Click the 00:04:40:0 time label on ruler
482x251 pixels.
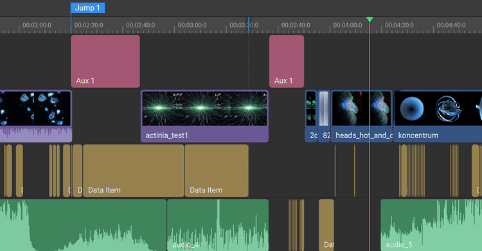pyautogui.click(x=451, y=25)
